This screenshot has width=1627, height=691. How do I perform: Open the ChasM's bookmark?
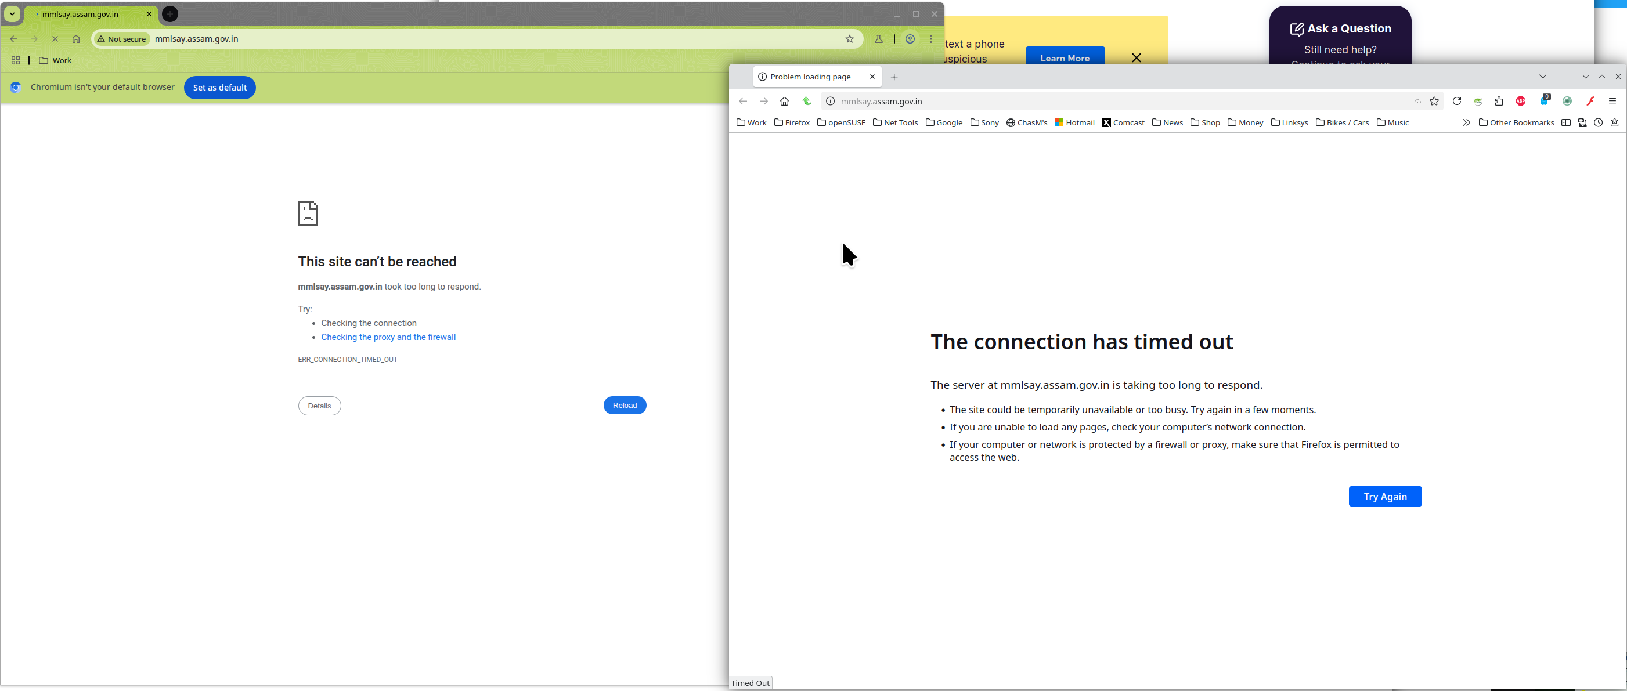(x=1027, y=123)
